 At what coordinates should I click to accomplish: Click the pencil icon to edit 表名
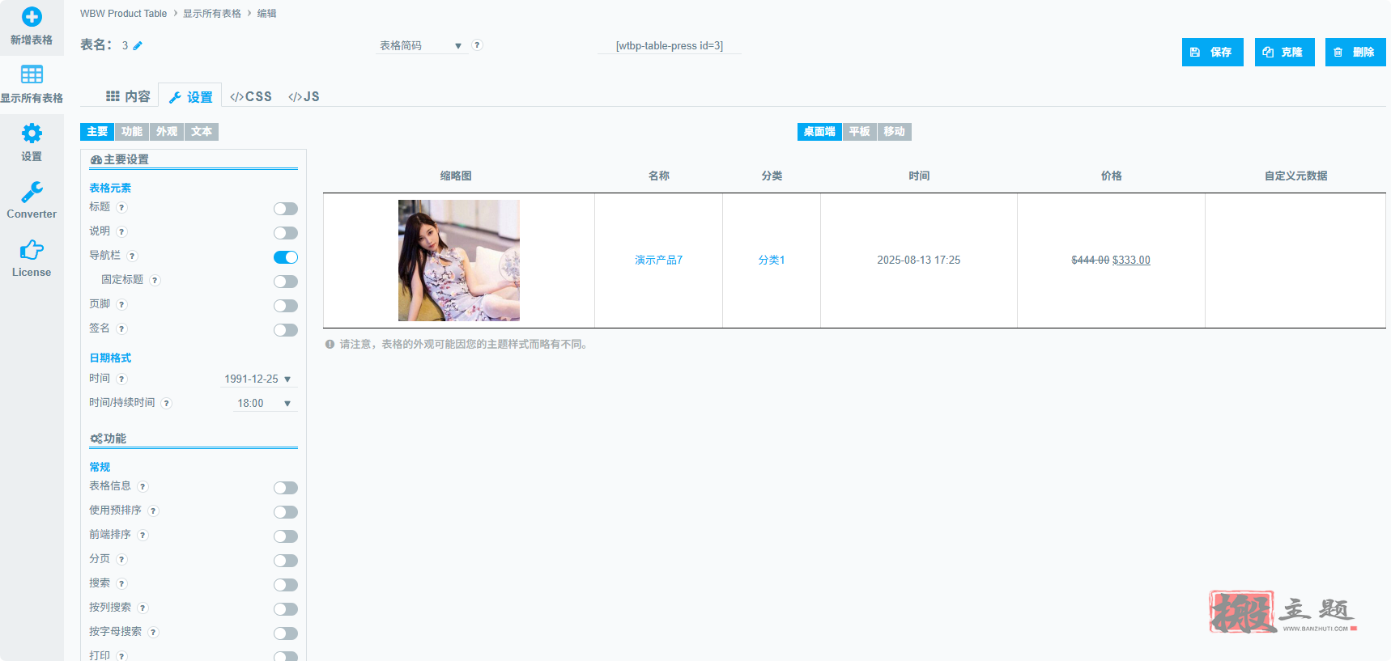click(138, 45)
